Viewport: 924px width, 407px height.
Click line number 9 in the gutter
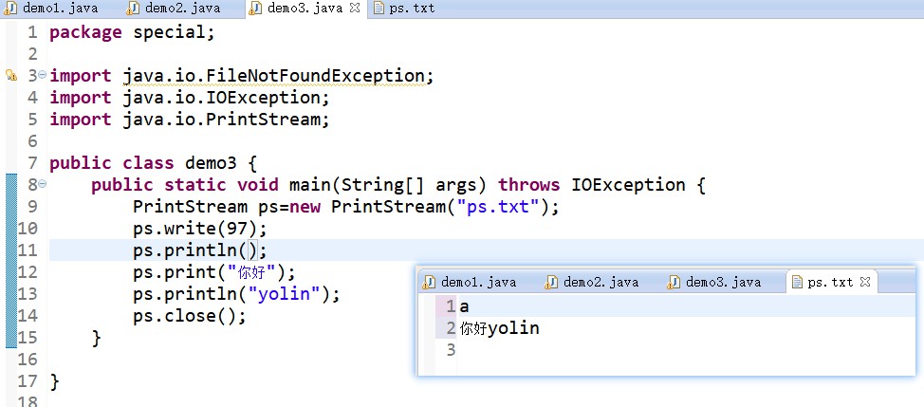click(x=32, y=207)
